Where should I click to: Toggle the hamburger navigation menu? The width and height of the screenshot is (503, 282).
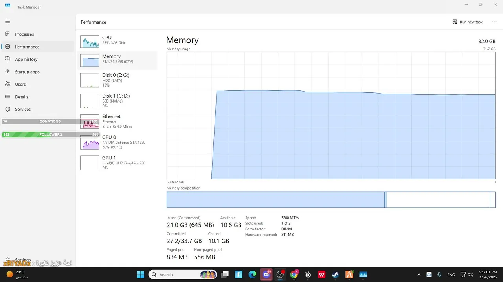click(7, 21)
